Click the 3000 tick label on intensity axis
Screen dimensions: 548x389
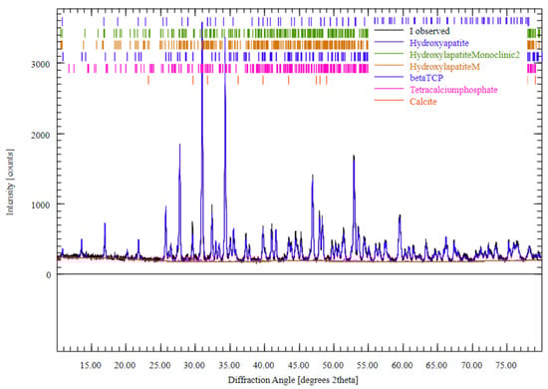tap(41, 65)
